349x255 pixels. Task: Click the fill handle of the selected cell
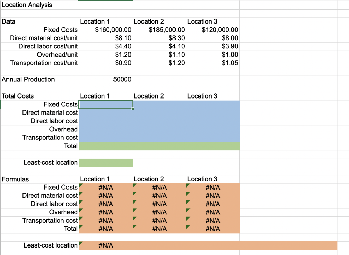(x=133, y=108)
